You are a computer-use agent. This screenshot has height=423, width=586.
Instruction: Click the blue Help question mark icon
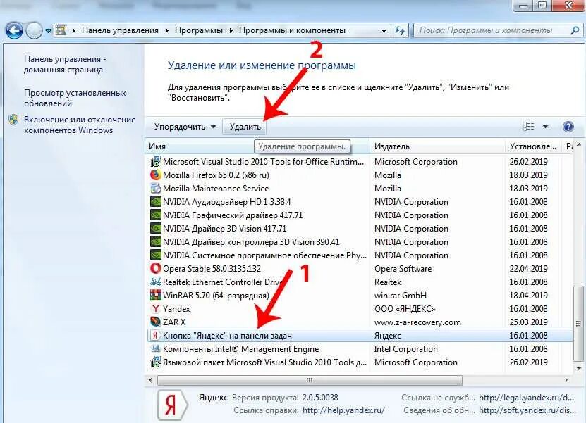(568, 127)
